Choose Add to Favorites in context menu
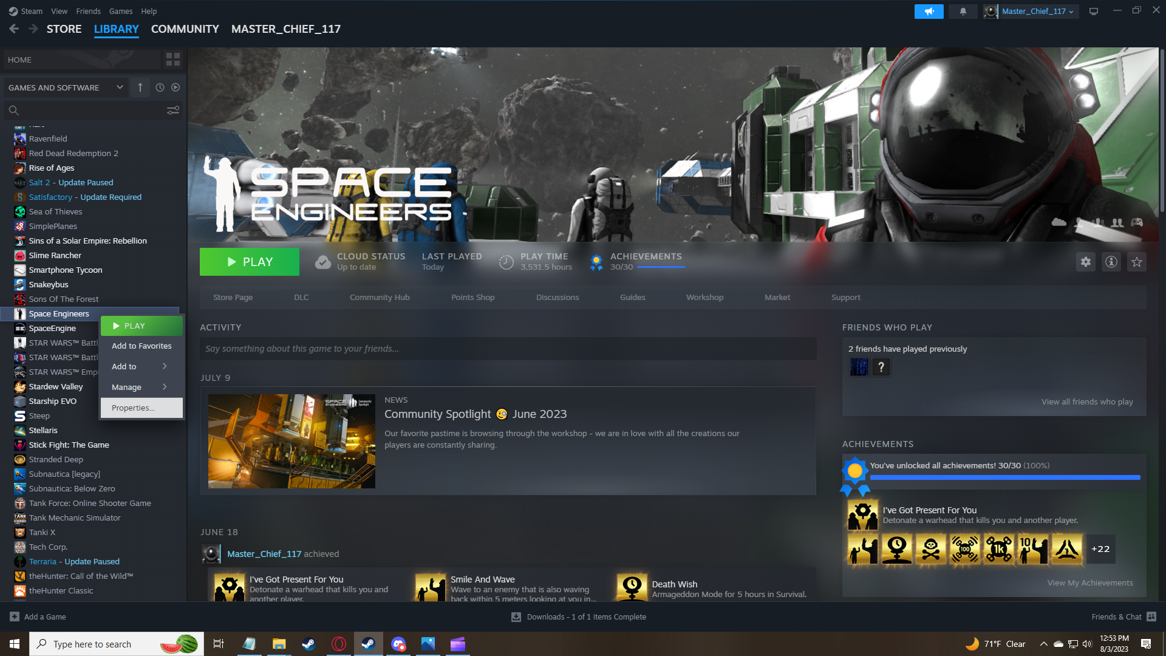 141,346
